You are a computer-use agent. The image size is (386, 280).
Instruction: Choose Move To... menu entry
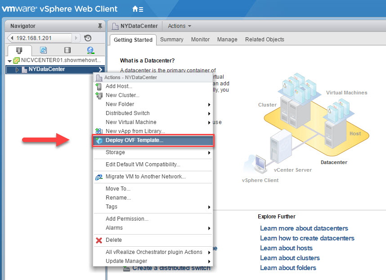point(153,189)
